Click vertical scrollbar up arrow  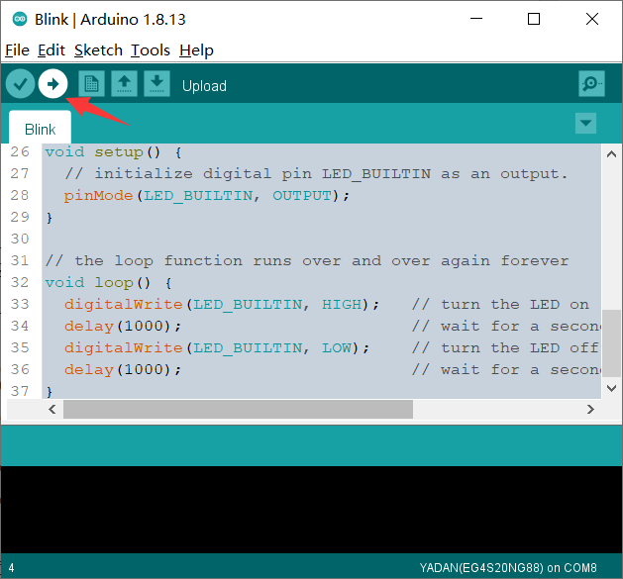pos(611,154)
